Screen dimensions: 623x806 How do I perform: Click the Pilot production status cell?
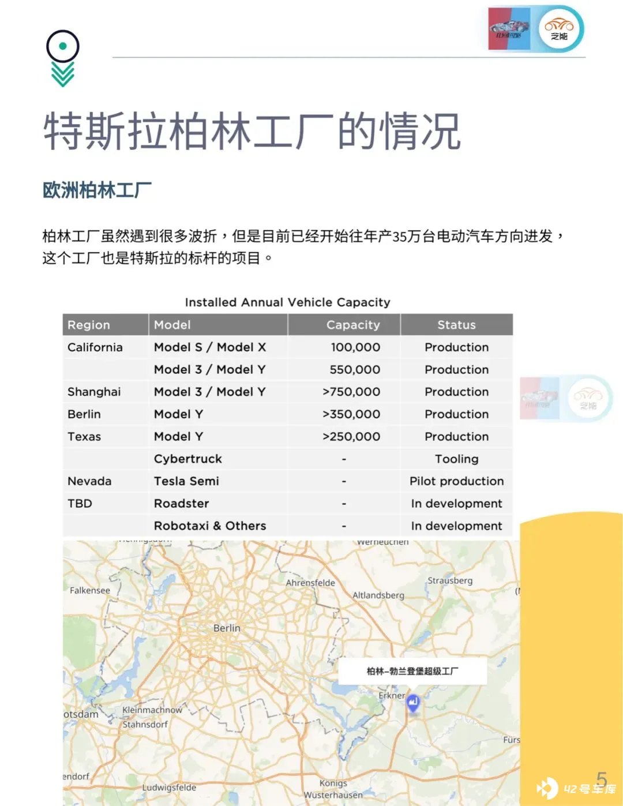[456, 481]
